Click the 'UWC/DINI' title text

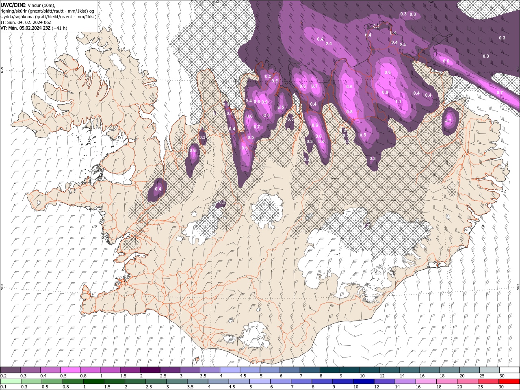pyautogui.click(x=13, y=4)
